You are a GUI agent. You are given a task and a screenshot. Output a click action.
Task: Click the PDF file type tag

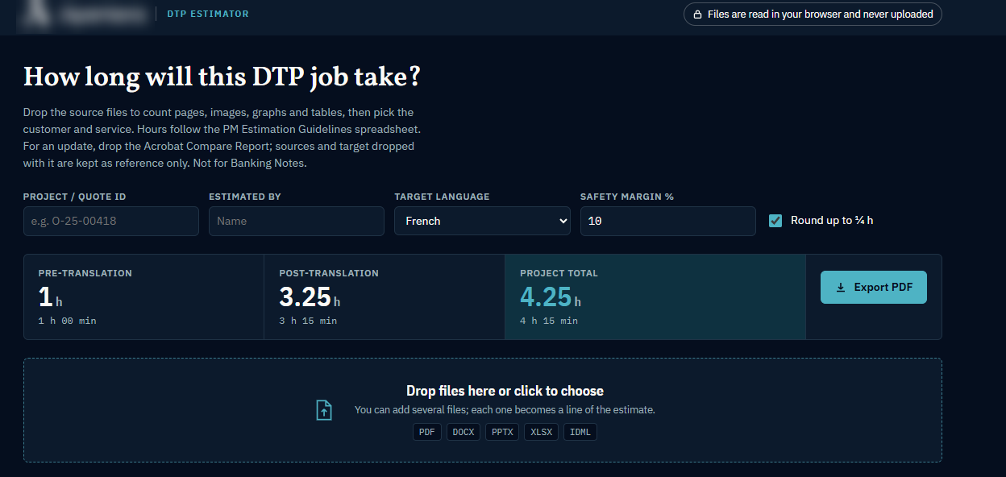(x=427, y=433)
